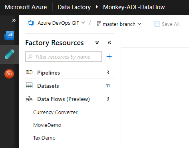Expand all Factory Resources with double chevron

point(97,43)
